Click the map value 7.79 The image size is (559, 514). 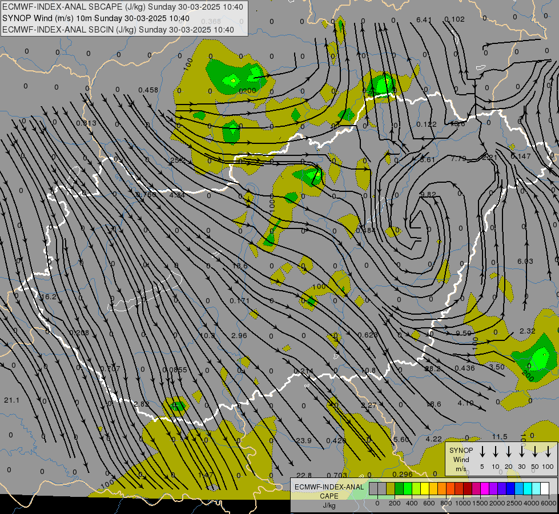(x=458, y=158)
